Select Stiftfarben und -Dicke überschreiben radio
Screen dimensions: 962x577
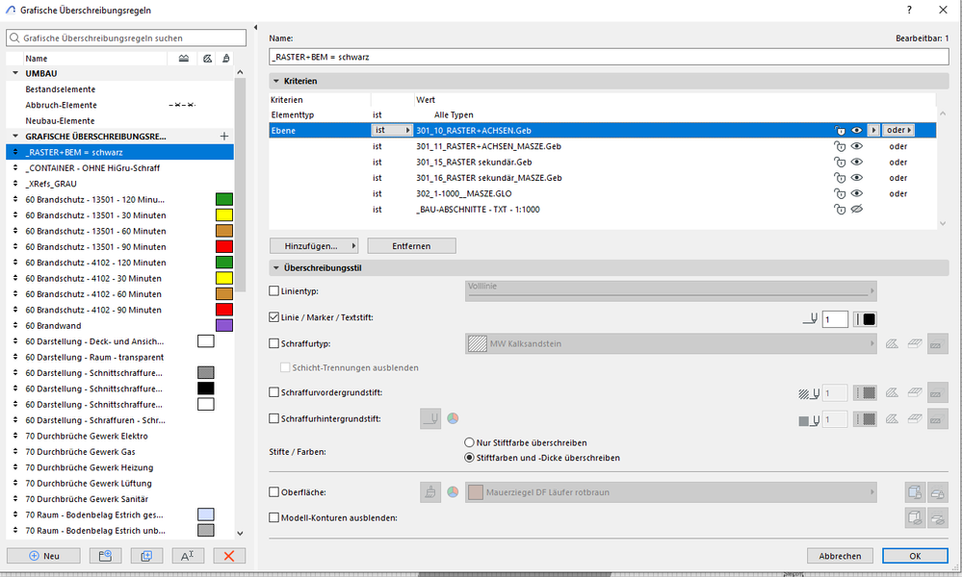click(x=469, y=458)
